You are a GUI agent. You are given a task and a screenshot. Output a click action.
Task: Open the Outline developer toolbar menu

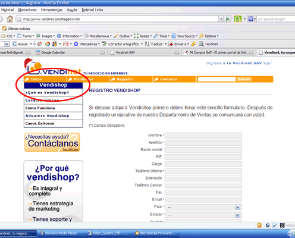(123, 36)
